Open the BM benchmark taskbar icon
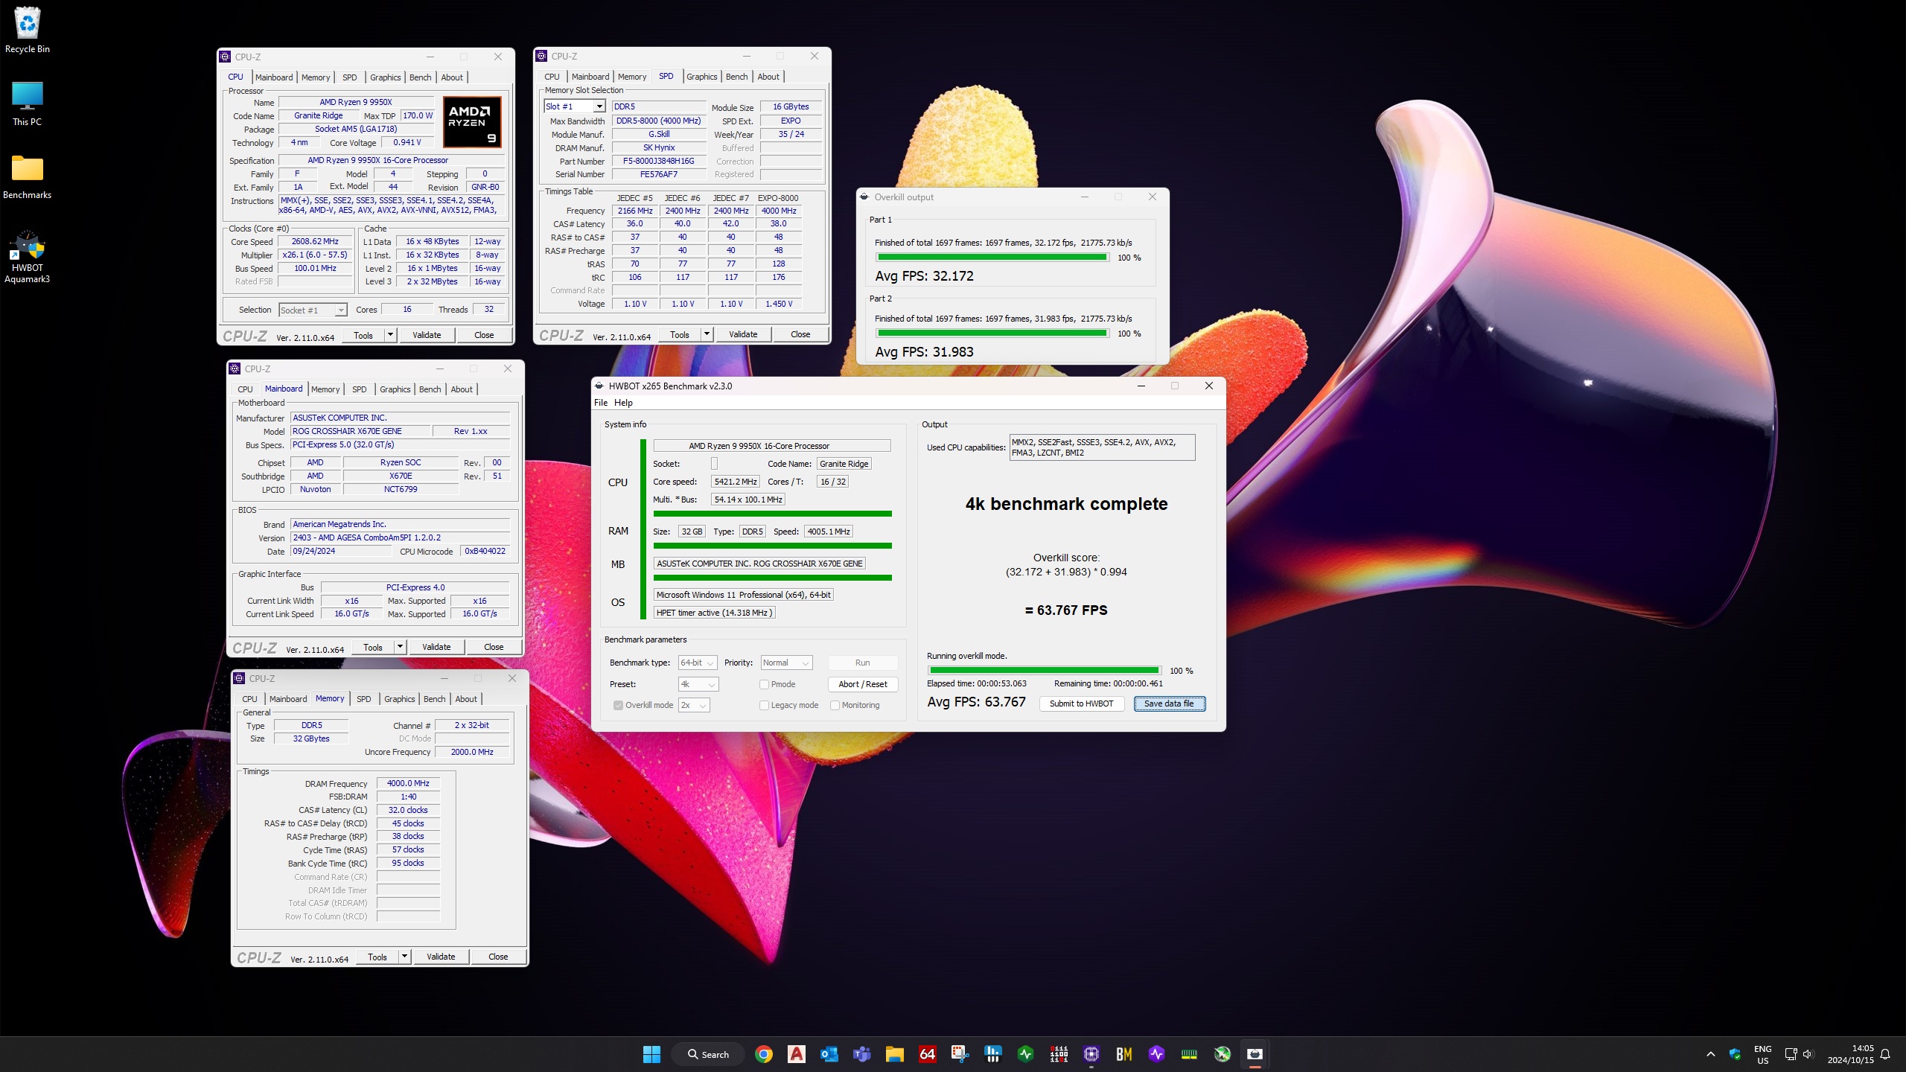 point(1124,1054)
